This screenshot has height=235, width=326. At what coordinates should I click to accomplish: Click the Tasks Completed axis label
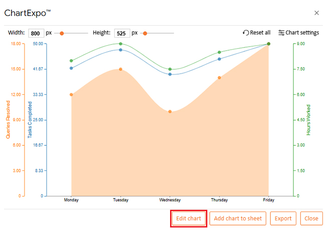pyautogui.click(x=30, y=119)
